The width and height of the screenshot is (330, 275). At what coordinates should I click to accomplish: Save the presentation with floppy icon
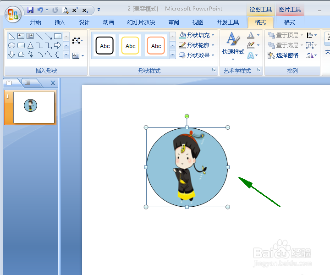tap(30, 10)
